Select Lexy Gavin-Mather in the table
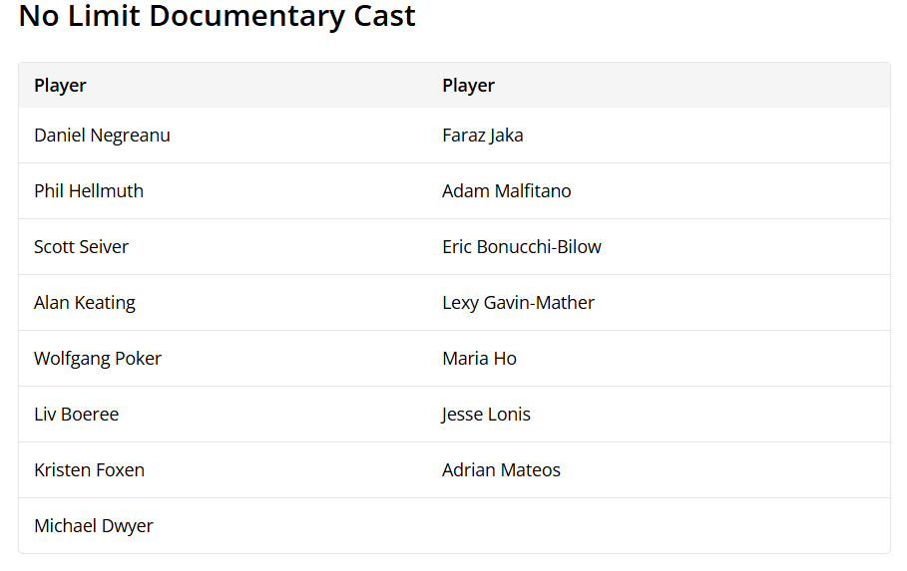This screenshot has height=571, width=907. pyautogui.click(x=518, y=303)
